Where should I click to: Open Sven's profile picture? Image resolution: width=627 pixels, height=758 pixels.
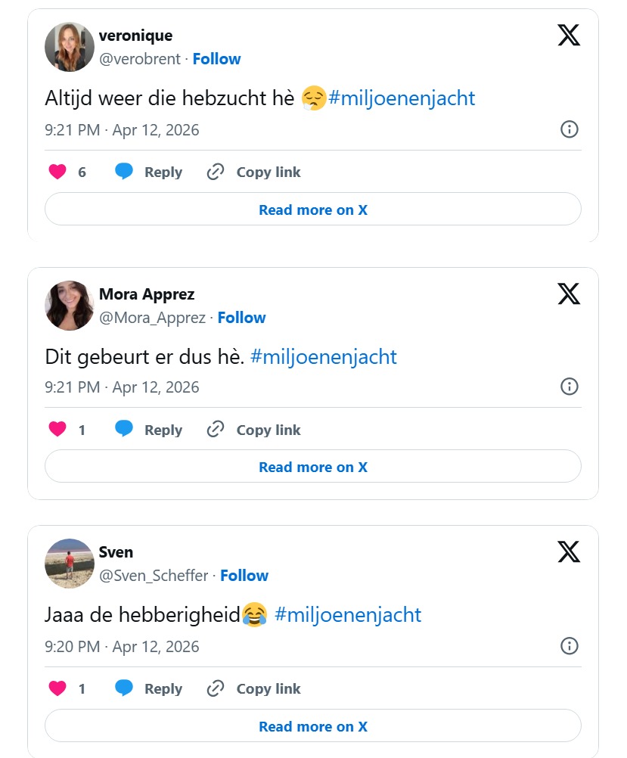point(70,564)
